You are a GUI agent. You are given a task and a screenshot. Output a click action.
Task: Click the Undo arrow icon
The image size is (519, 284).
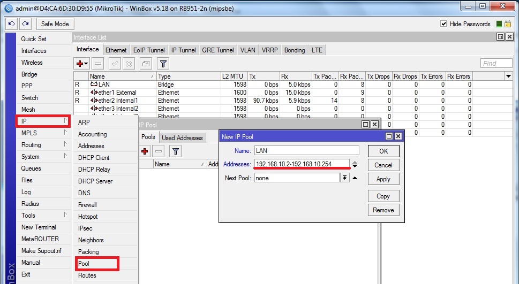[11, 24]
